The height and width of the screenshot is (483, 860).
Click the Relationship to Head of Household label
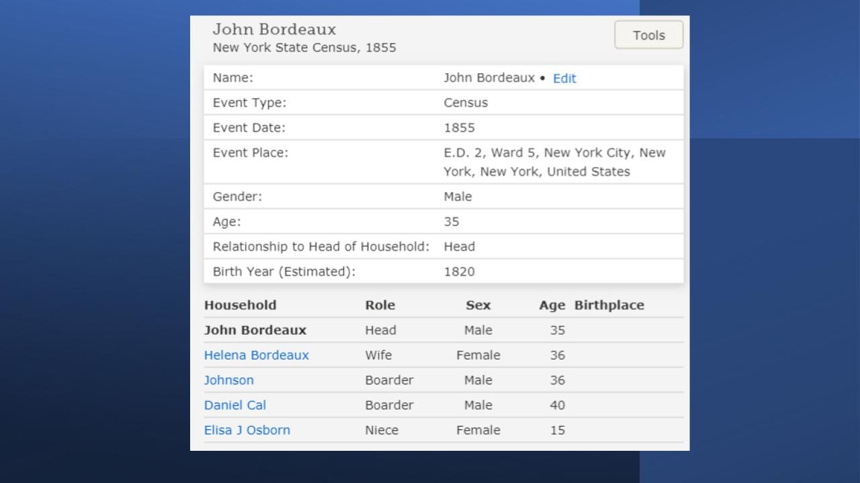click(x=321, y=246)
